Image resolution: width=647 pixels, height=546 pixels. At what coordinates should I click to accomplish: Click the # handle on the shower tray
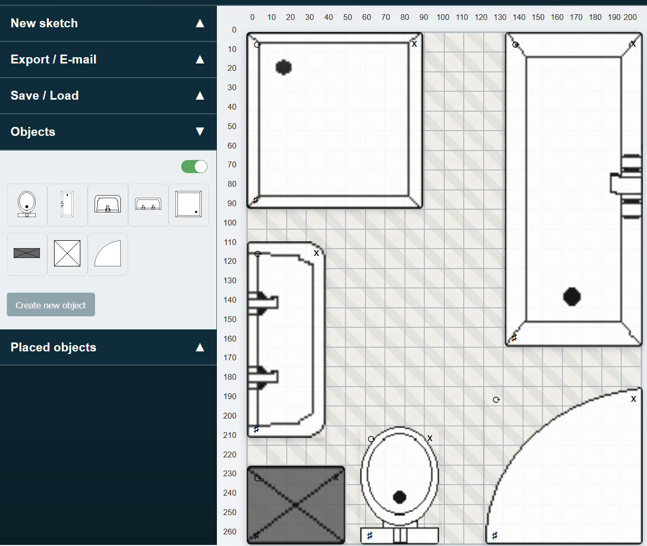coord(256,200)
